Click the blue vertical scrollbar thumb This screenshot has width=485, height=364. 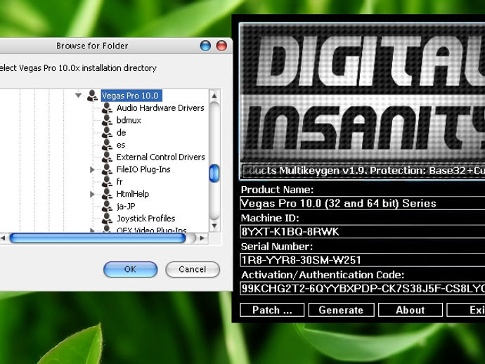[x=214, y=173]
